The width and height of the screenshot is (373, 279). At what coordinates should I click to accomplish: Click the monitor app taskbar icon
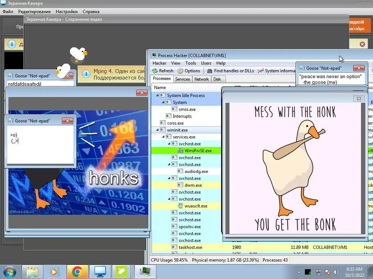(100, 272)
